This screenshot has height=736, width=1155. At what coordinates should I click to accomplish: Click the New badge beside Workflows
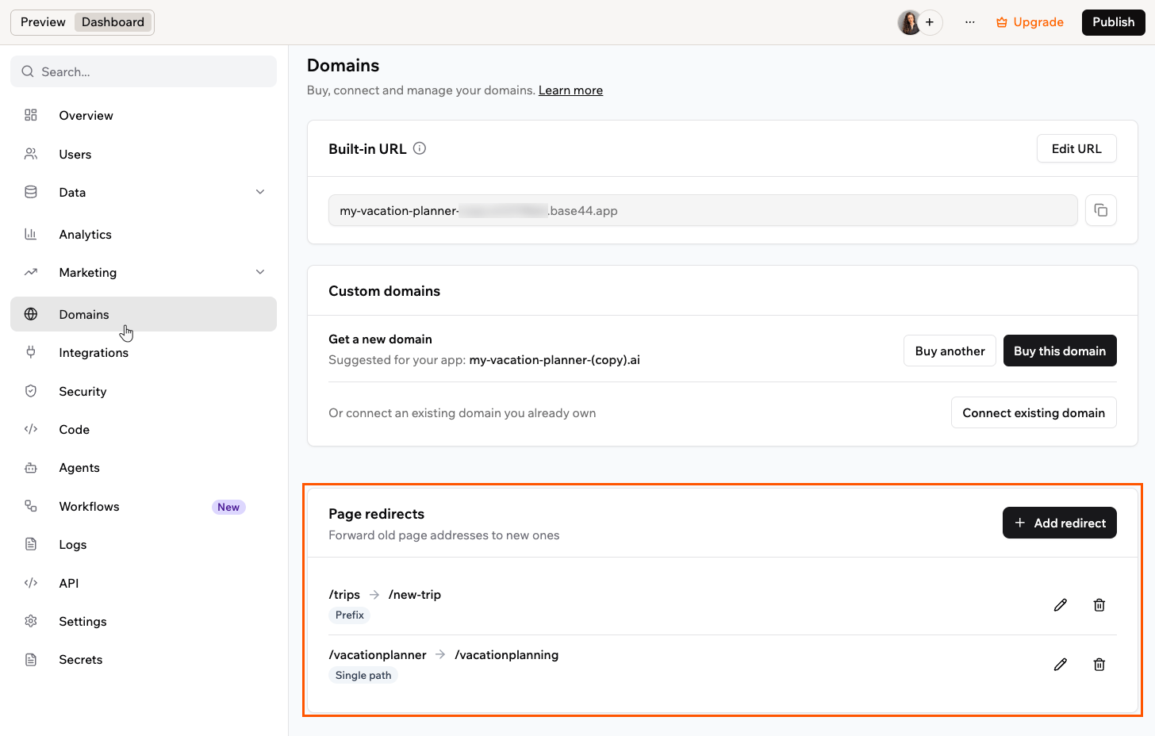click(228, 507)
